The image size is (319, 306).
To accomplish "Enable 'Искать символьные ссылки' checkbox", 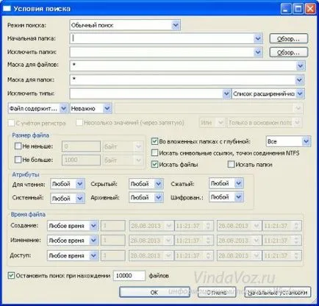I will coord(154,153).
